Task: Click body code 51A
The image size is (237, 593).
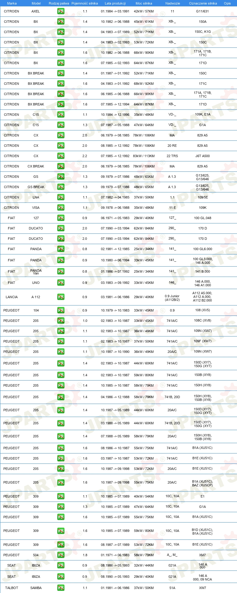Action: click(x=172, y=588)
